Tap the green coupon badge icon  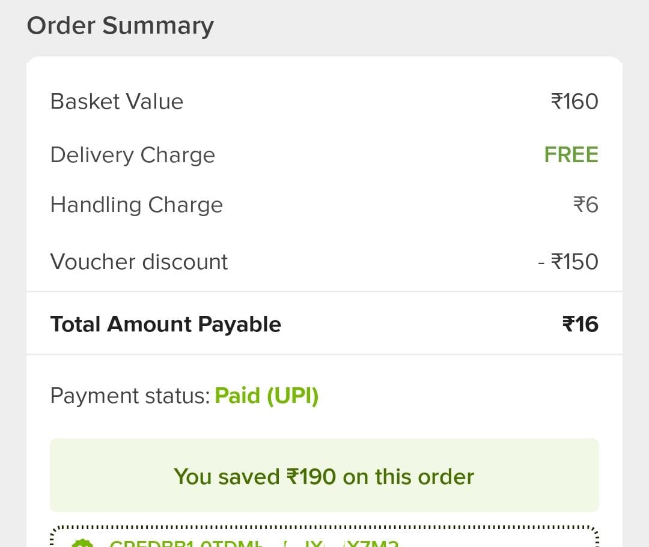[82, 543]
